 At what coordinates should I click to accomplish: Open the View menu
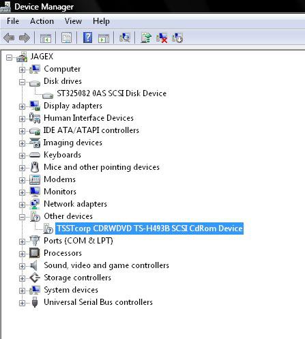73,21
